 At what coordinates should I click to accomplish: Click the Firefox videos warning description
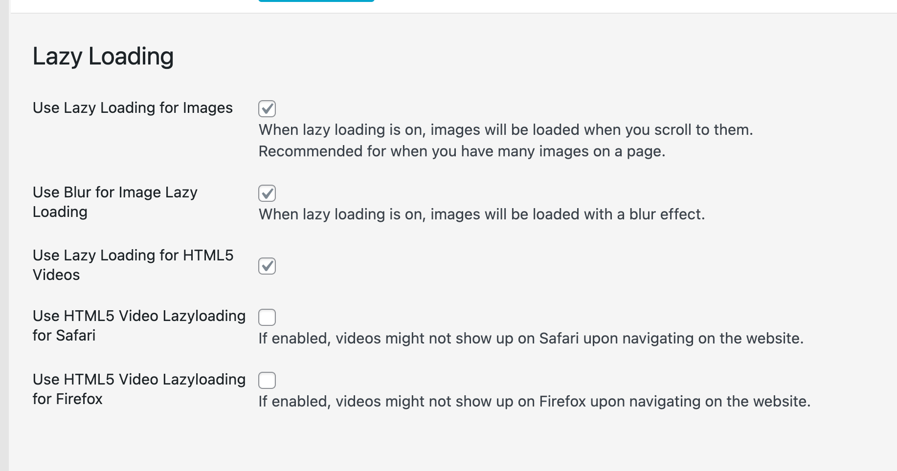pos(535,402)
